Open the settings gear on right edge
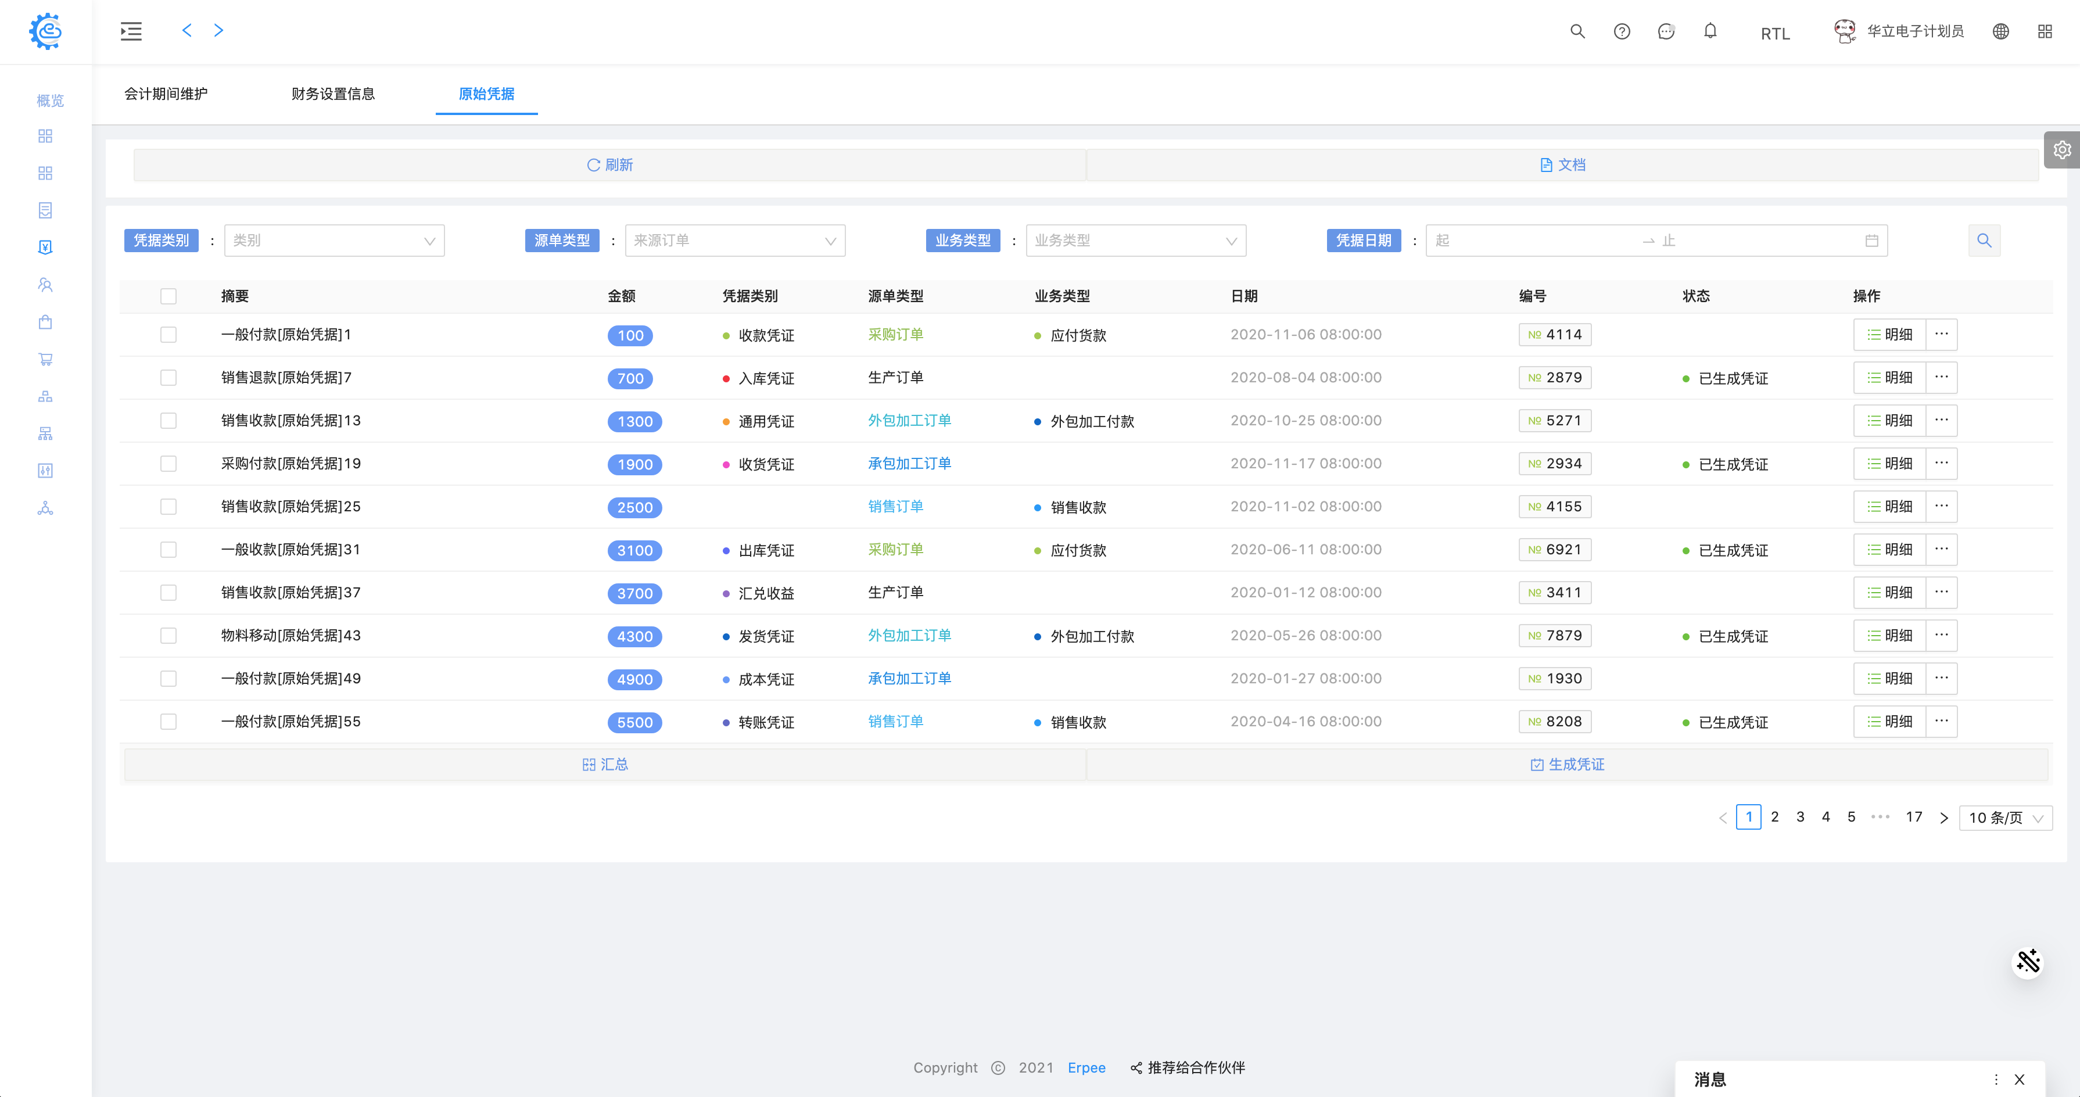2080x1097 pixels. point(2061,150)
